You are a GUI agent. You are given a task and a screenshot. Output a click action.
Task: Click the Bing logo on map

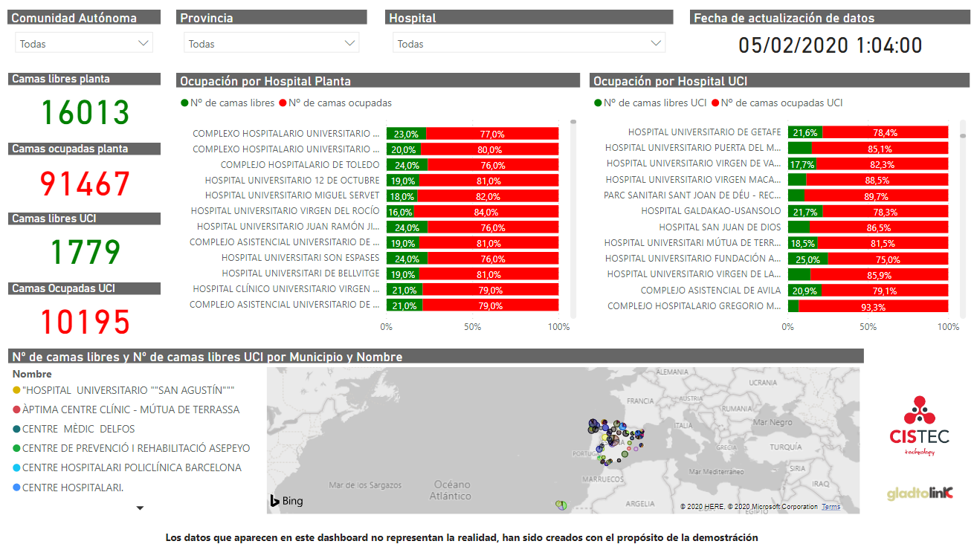(x=287, y=501)
